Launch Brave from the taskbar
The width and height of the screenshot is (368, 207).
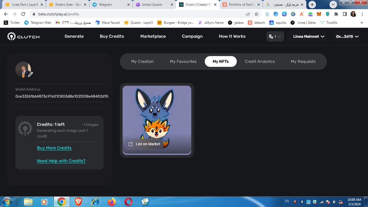pyautogui.click(x=79, y=201)
